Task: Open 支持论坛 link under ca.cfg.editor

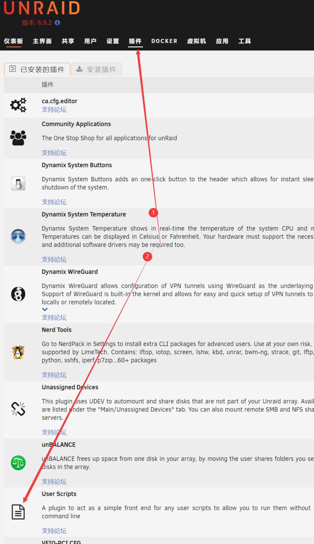Action: point(54,109)
